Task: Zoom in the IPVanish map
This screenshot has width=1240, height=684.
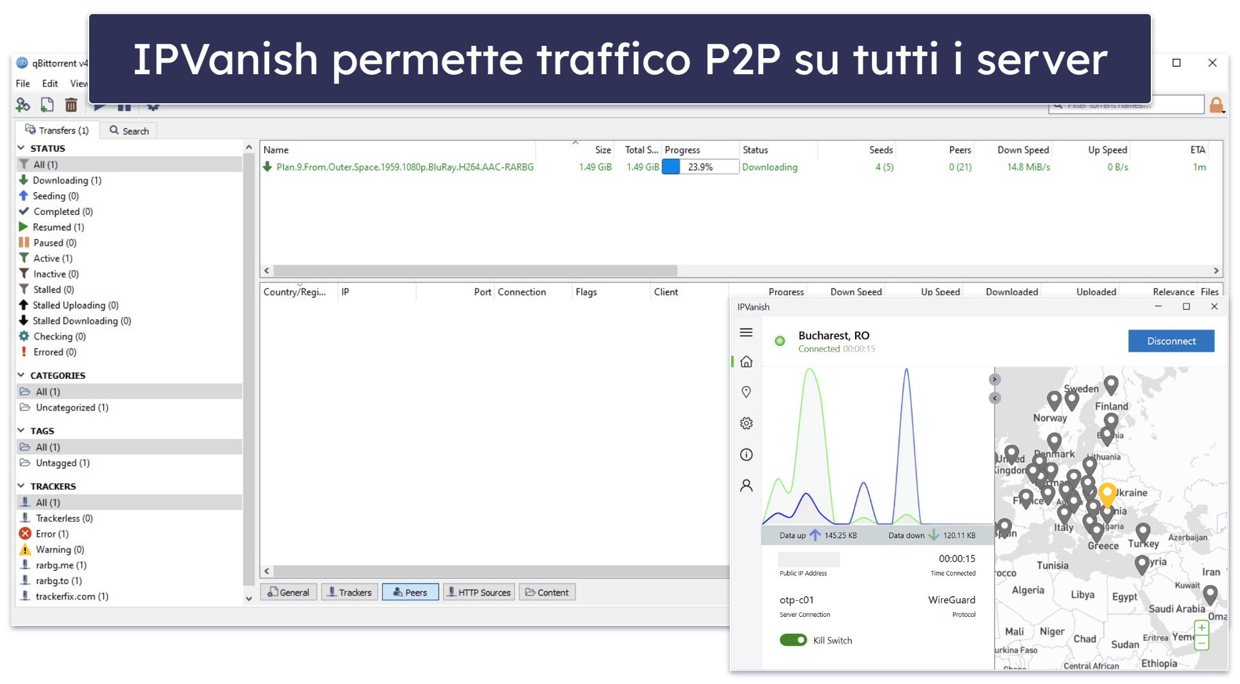Action: pyautogui.click(x=1201, y=628)
